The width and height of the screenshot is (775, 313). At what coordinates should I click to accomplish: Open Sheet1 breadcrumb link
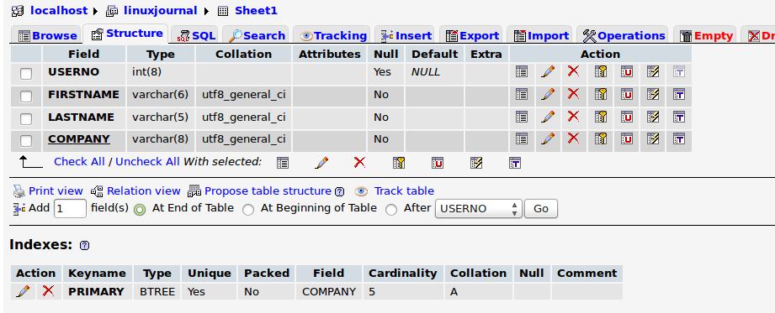pyautogui.click(x=256, y=10)
